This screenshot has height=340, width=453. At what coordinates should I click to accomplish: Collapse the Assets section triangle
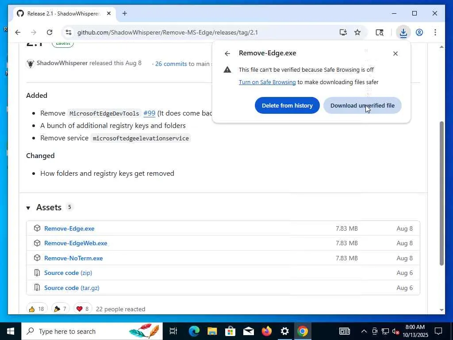[x=28, y=208]
